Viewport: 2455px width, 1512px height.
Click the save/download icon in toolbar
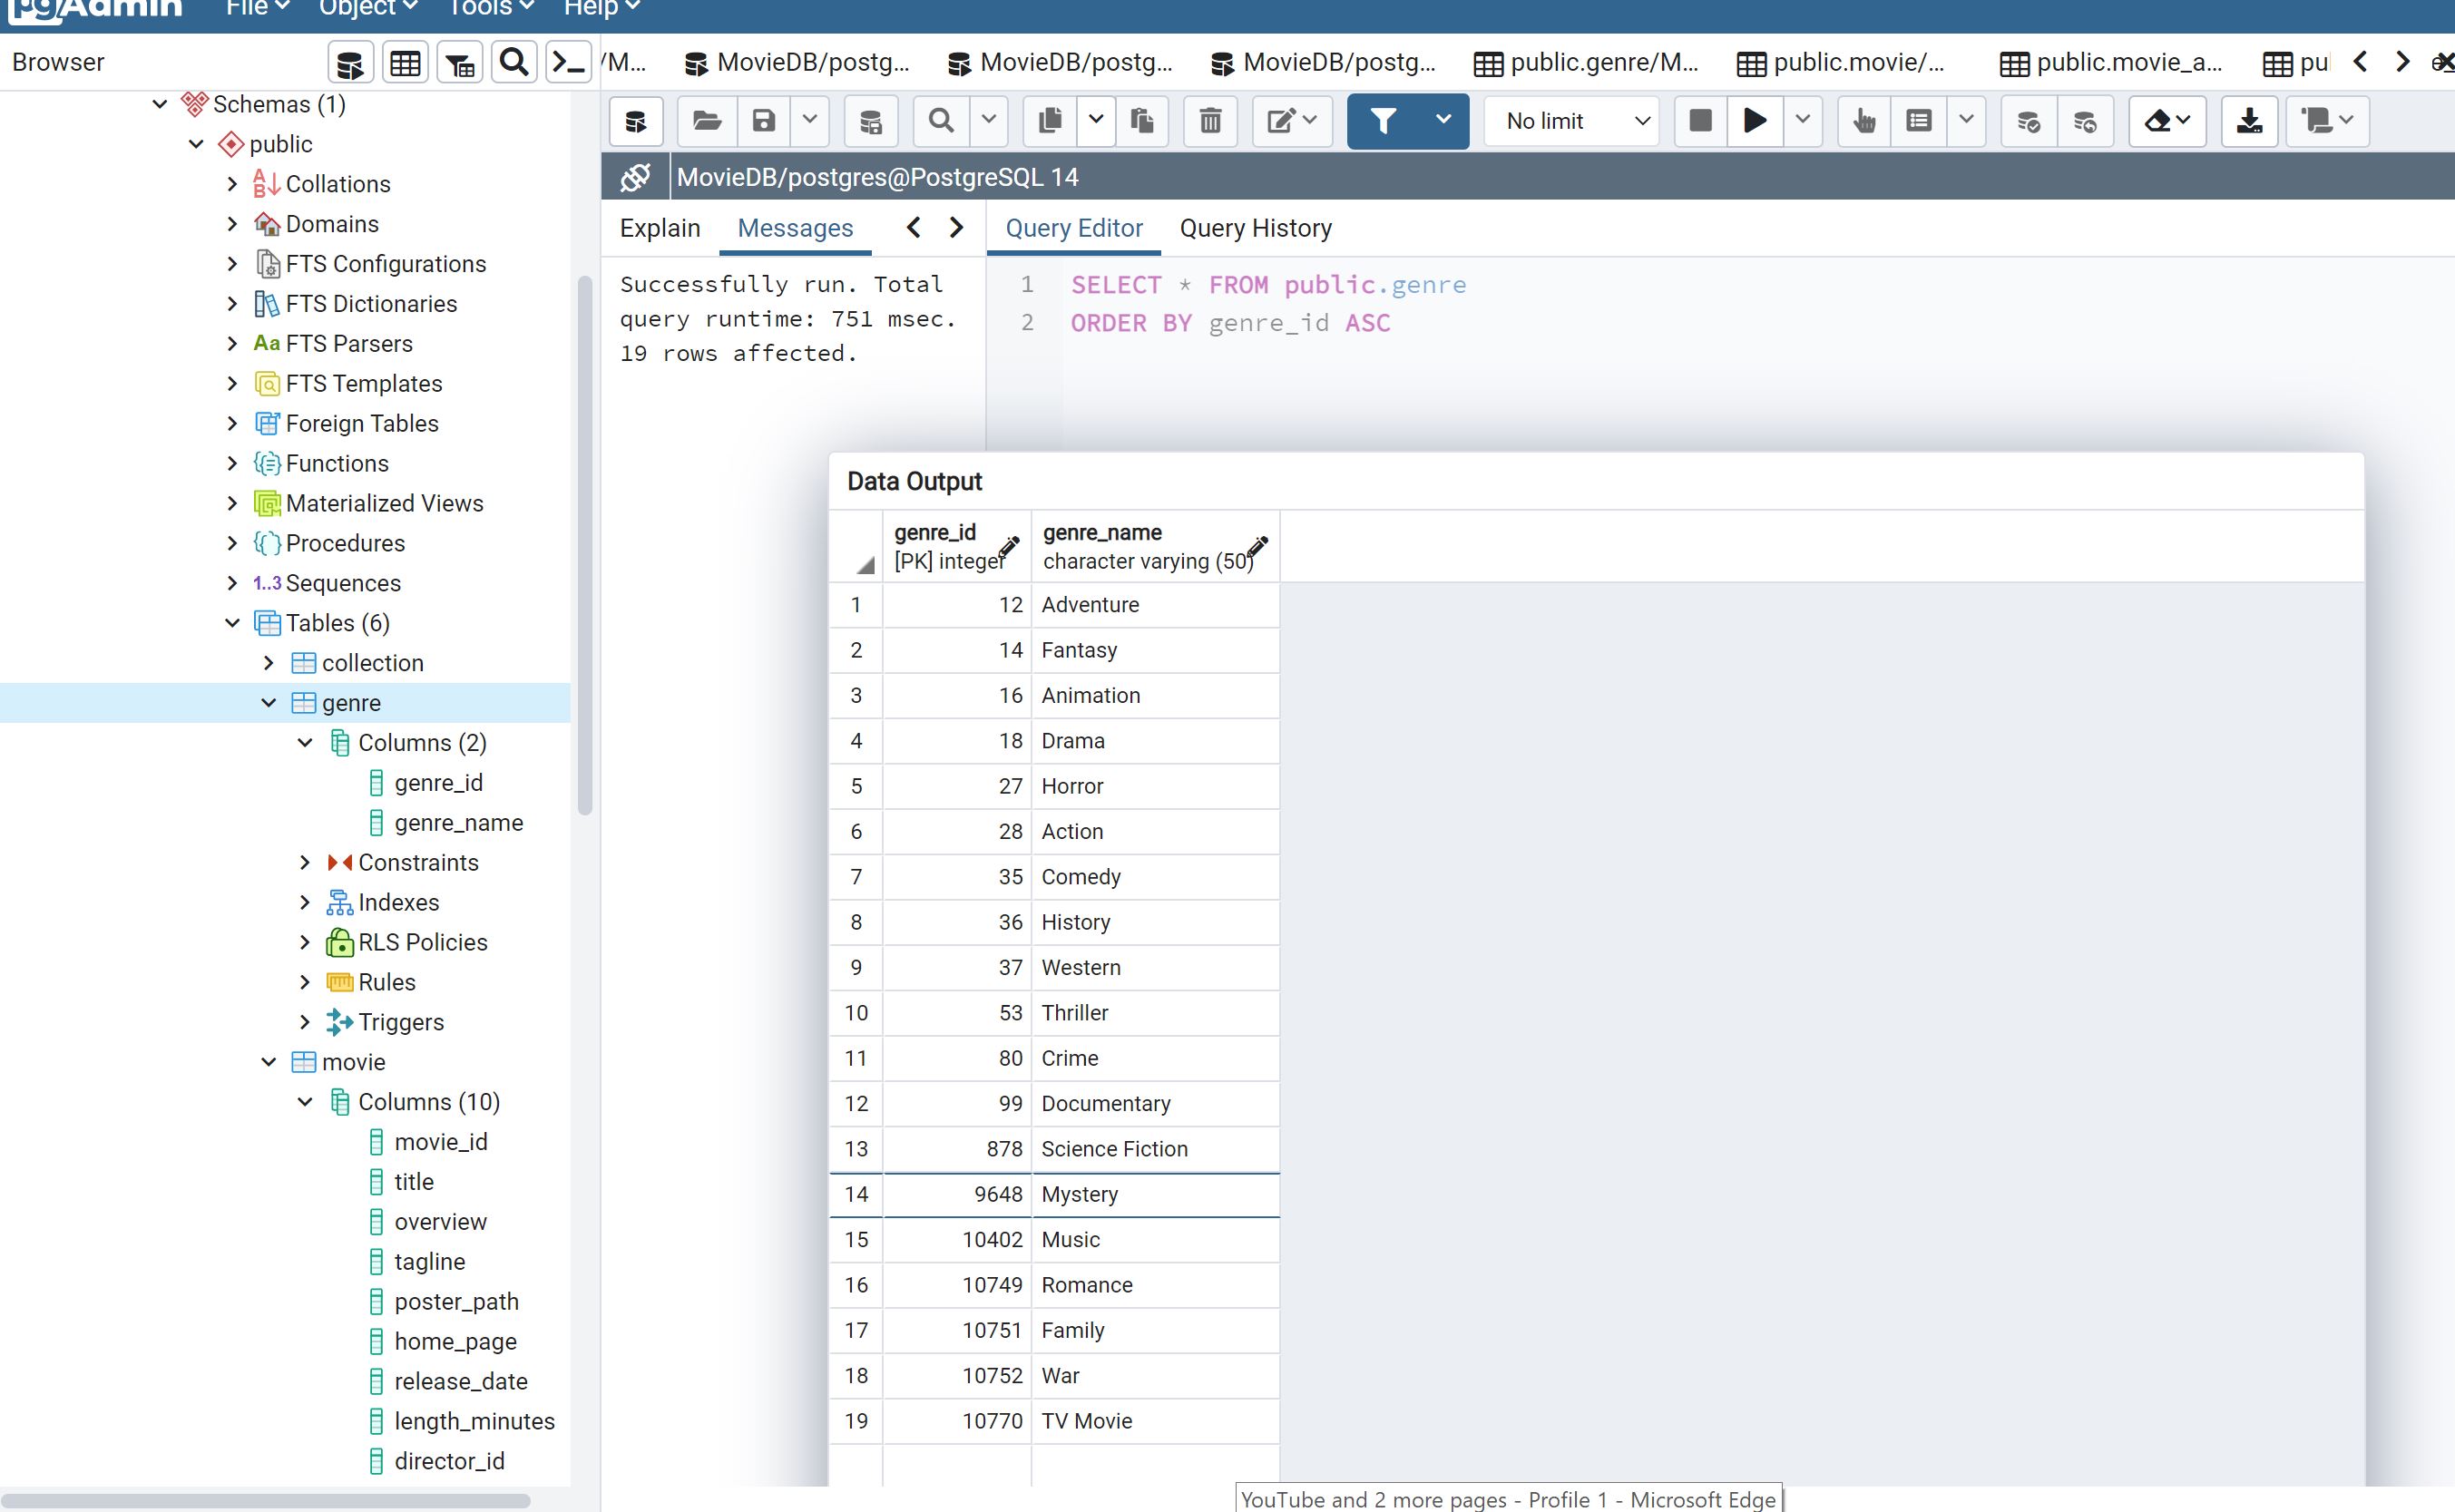pyautogui.click(x=2250, y=120)
